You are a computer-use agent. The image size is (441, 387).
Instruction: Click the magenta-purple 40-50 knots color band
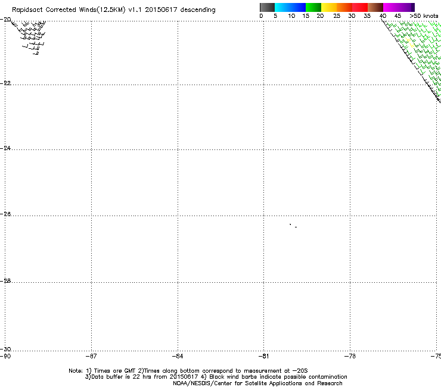(x=399, y=7)
